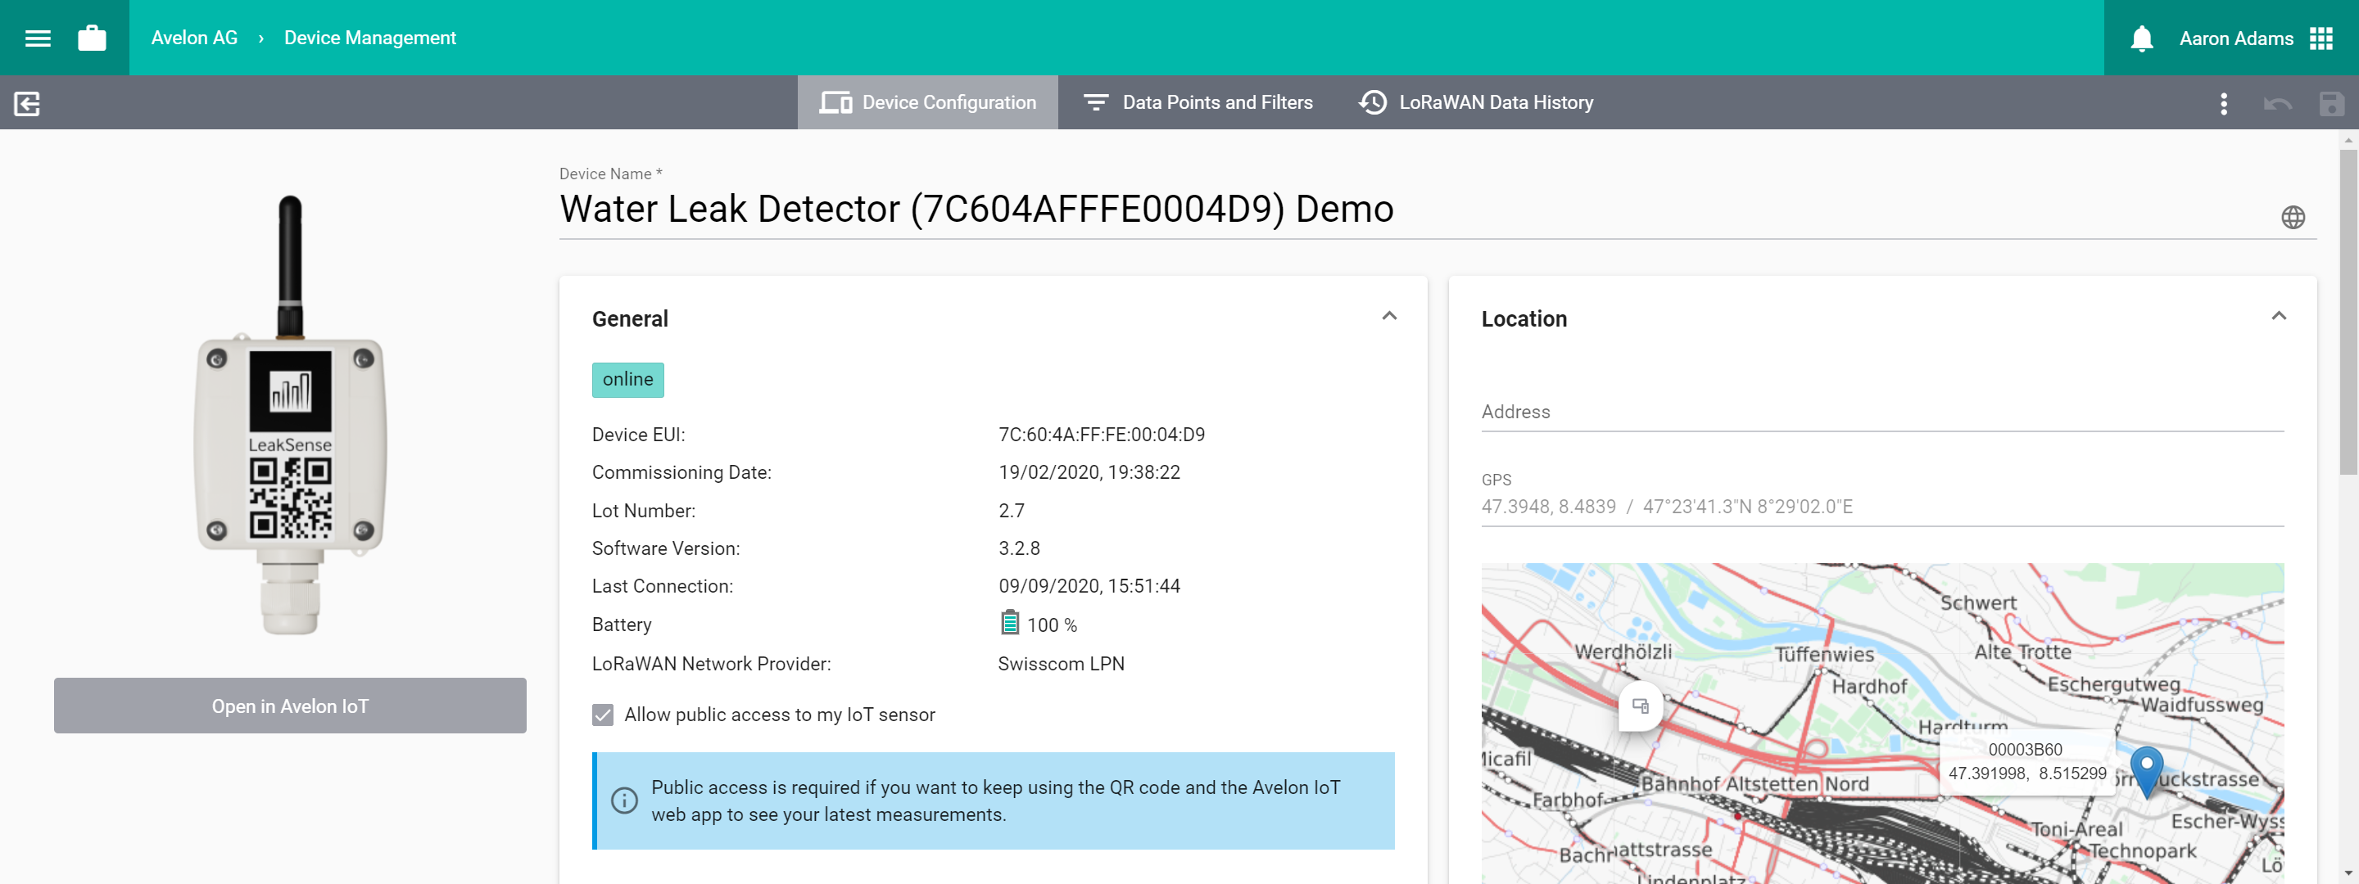Collapse the General panel
This screenshot has height=884, width=2359.
click(x=1389, y=316)
